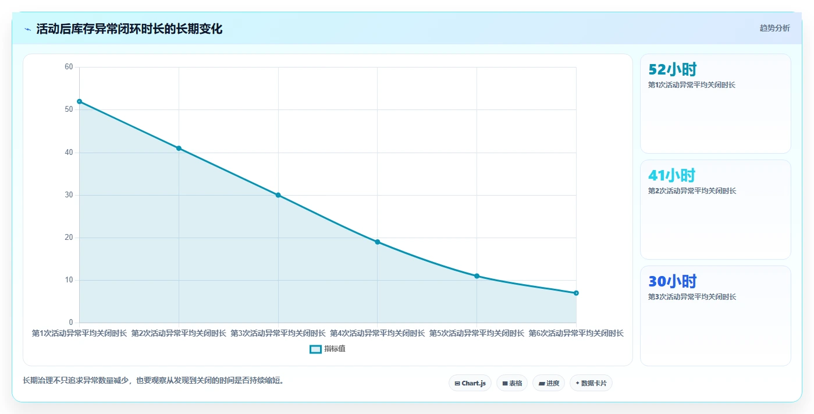Click the lightning icon beside the title
The image size is (814, 414).
27,29
